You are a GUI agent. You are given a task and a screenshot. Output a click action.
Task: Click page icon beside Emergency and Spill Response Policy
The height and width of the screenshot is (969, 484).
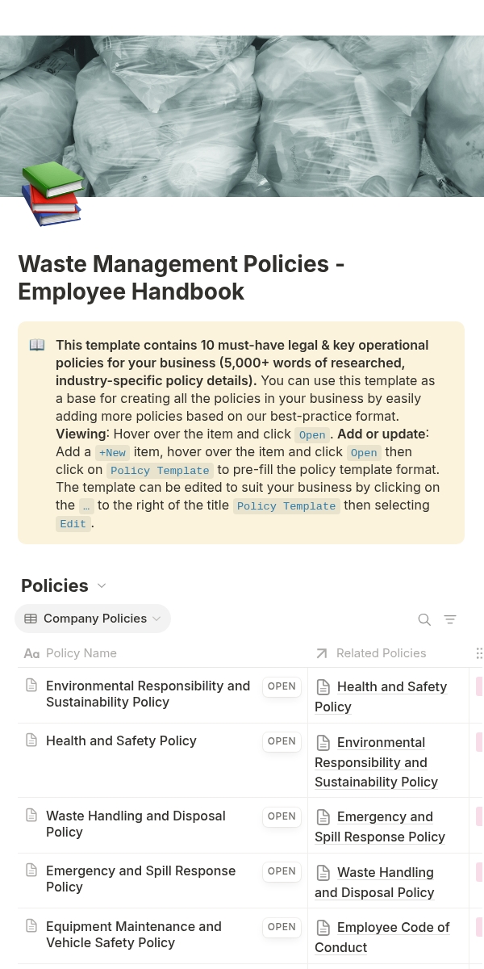click(x=31, y=870)
